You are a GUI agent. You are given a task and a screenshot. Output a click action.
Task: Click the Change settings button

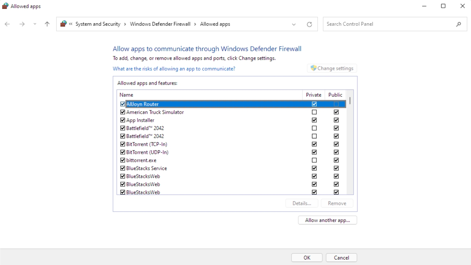(332, 68)
